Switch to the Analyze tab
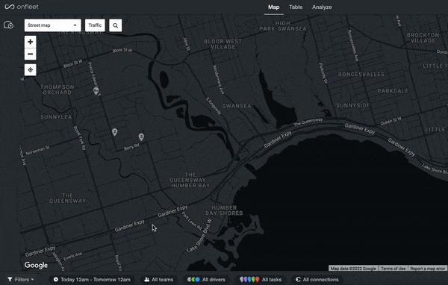The width and height of the screenshot is (448, 285). pyautogui.click(x=322, y=7)
